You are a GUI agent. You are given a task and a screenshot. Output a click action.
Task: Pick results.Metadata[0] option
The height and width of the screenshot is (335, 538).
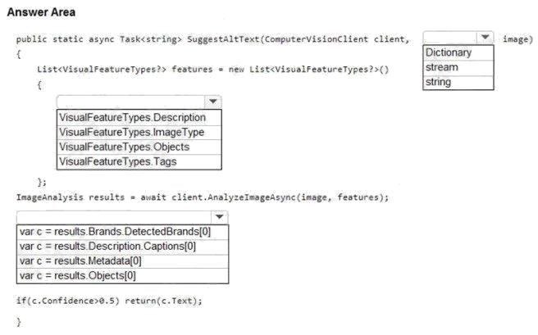122,261
